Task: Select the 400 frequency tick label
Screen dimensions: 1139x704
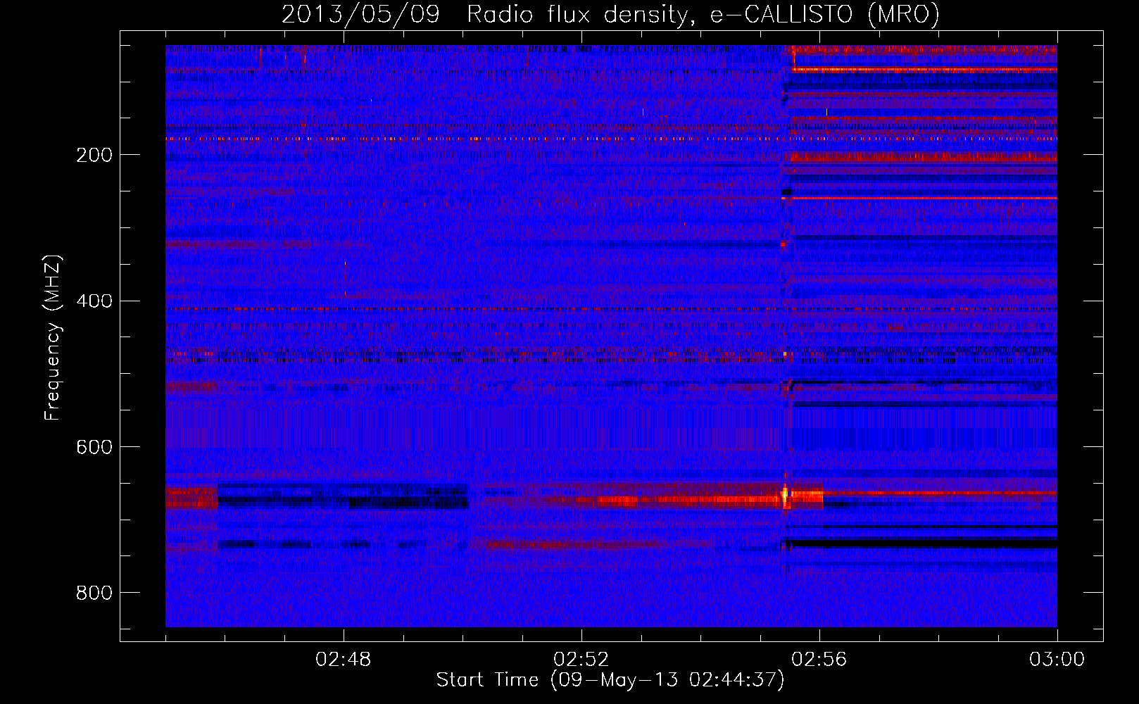Action: [94, 301]
